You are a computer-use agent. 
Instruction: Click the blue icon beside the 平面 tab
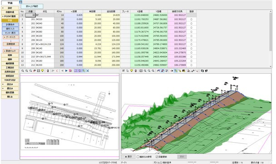20,2
